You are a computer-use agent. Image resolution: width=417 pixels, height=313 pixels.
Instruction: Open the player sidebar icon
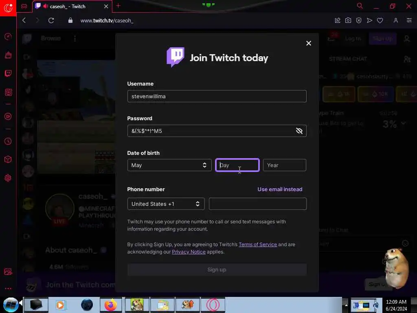point(8,116)
